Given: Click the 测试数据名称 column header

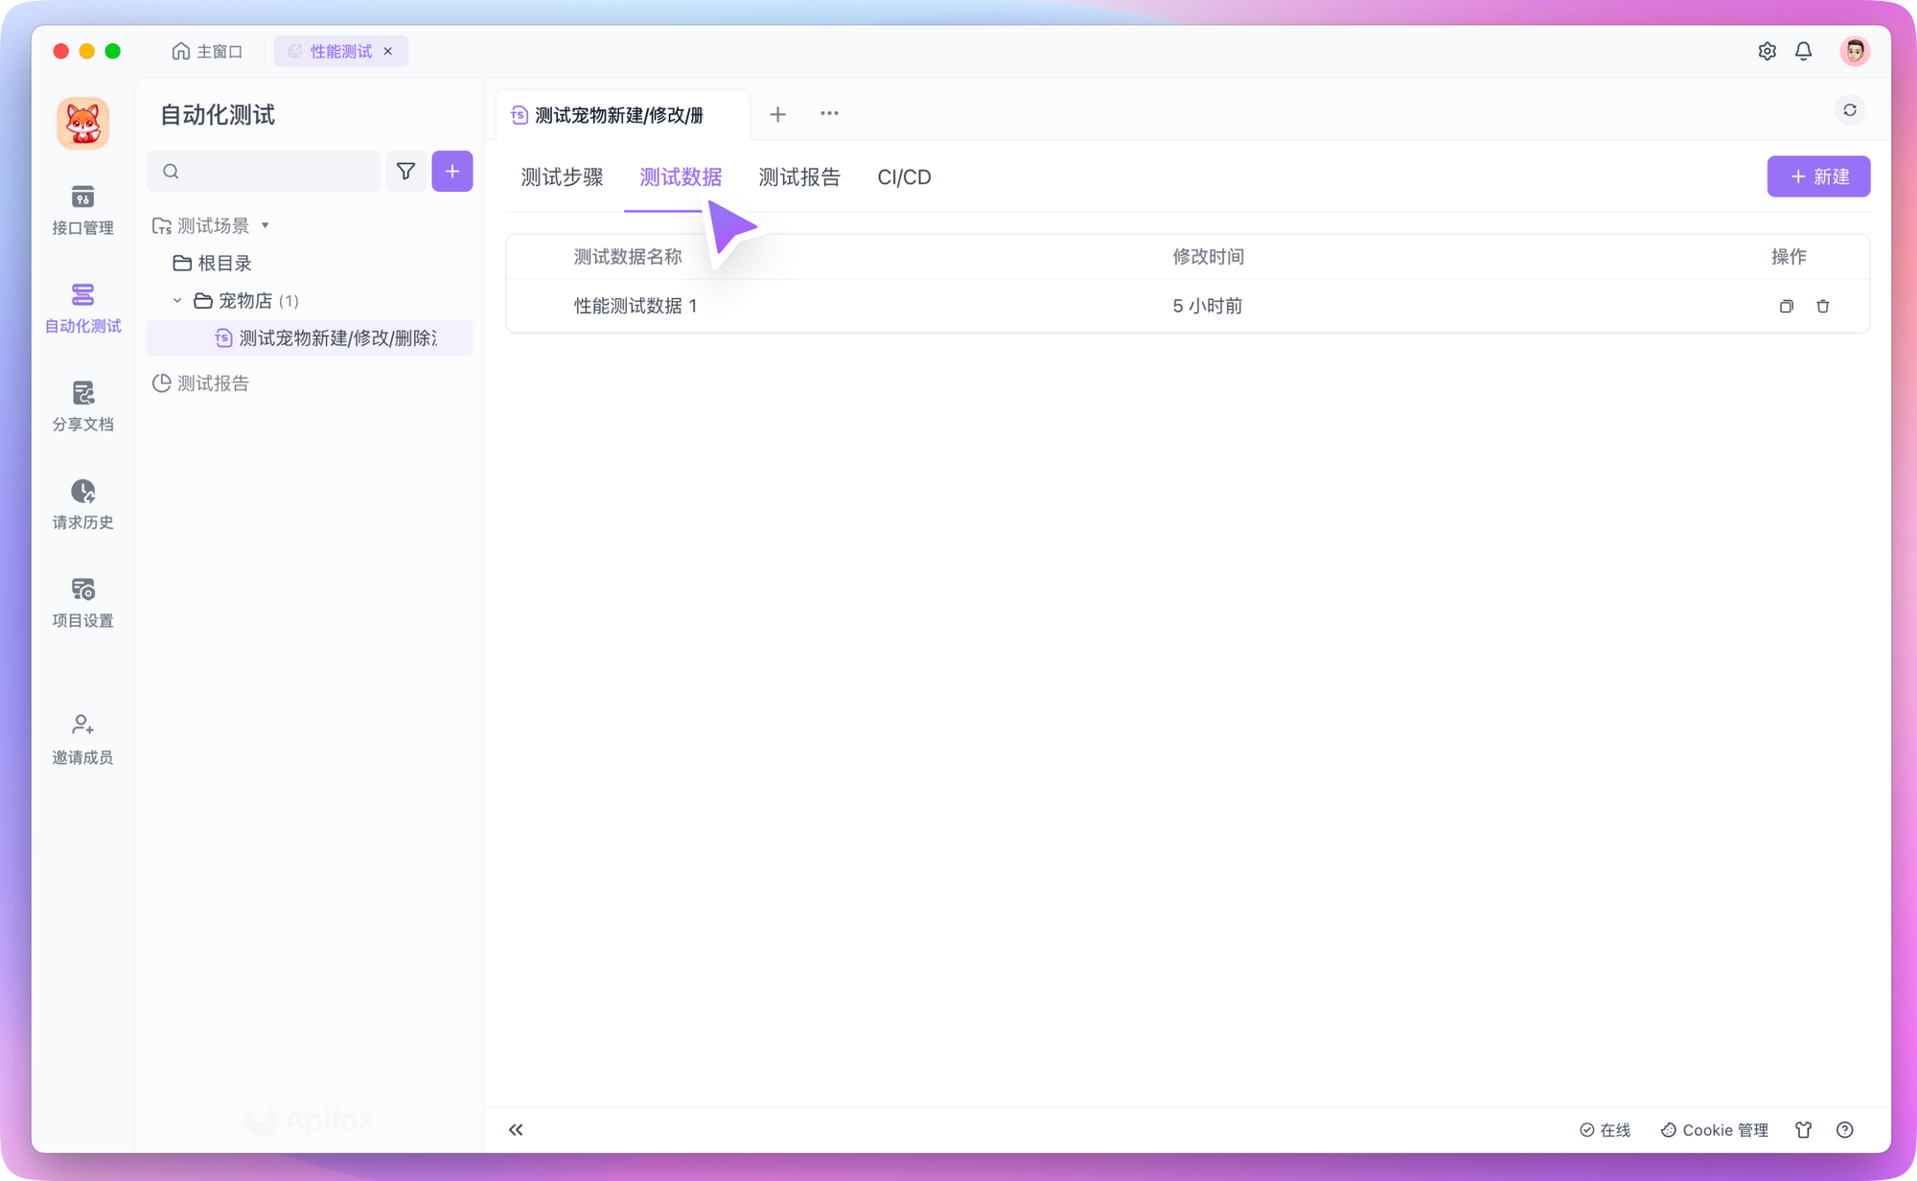Looking at the screenshot, I should (627, 257).
